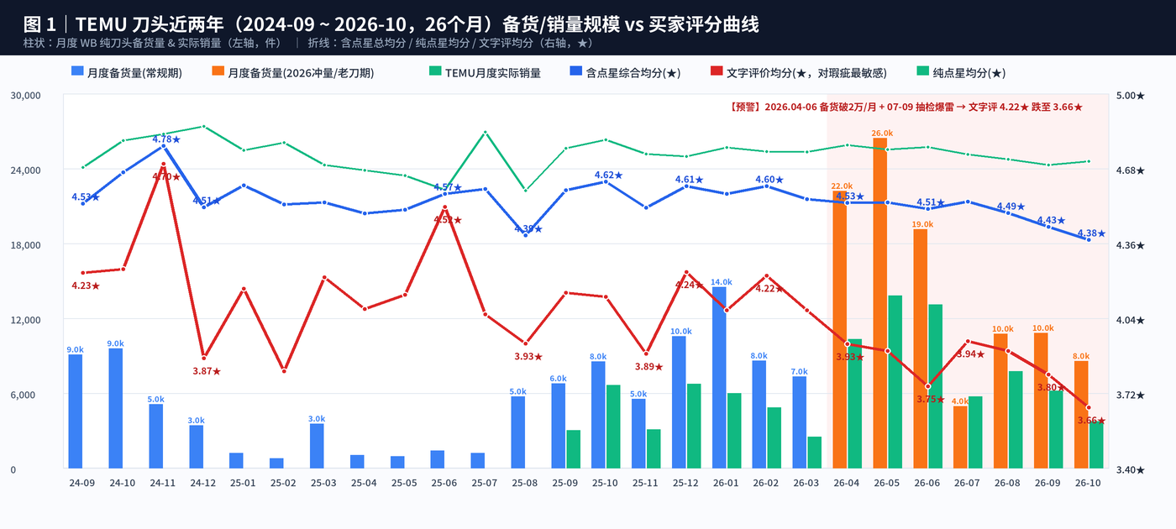Click the chart title 图 1 TEMU 刀头近两年
Screen dimensions: 1176x529
coord(392,24)
